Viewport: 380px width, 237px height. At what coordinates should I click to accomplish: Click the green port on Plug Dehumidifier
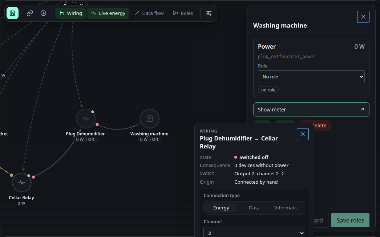click(93, 112)
